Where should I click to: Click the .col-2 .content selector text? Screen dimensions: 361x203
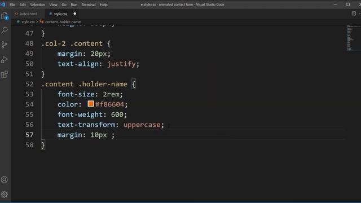point(72,43)
